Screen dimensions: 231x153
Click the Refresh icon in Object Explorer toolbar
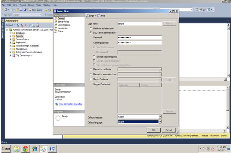34,25
